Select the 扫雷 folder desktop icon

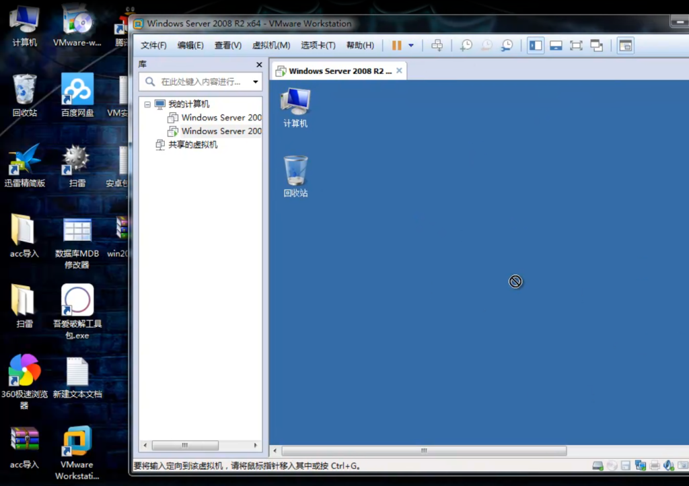[24, 306]
